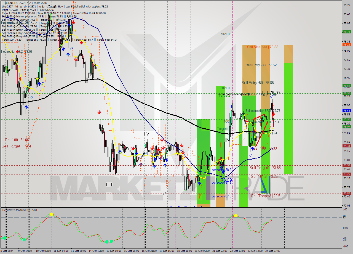
Task: Click the 'Sell 100 | 74.33' label
Action: pyautogui.click(x=265, y=149)
